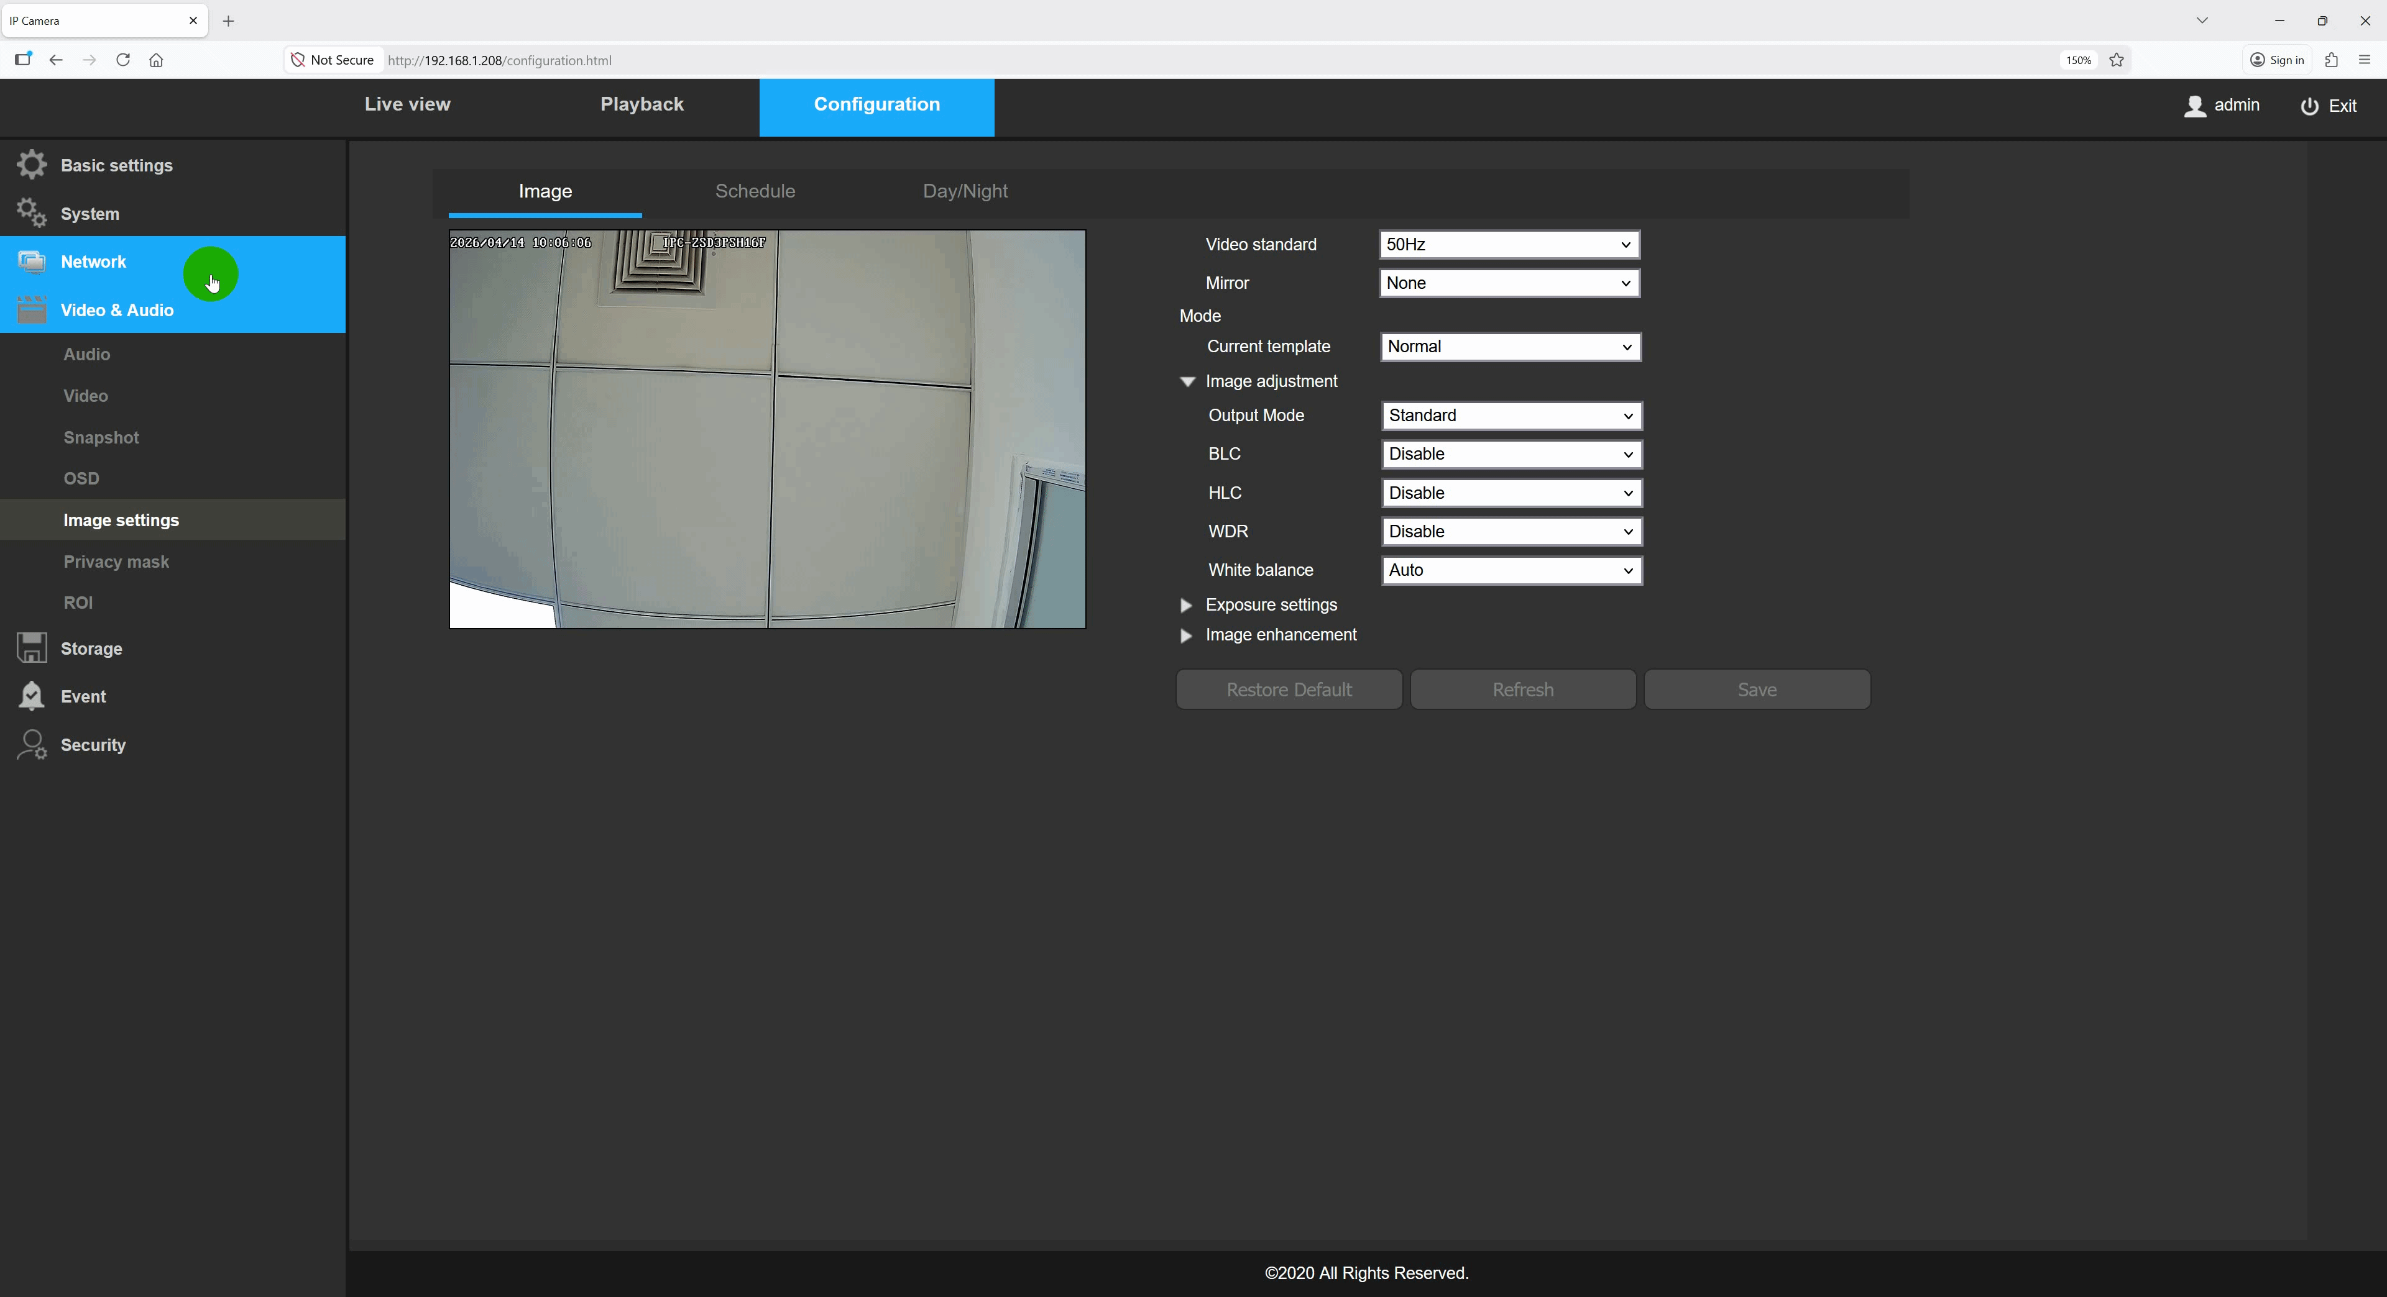The width and height of the screenshot is (2387, 1297).
Task: Bookmark the page with the star icon
Action: point(2117,60)
